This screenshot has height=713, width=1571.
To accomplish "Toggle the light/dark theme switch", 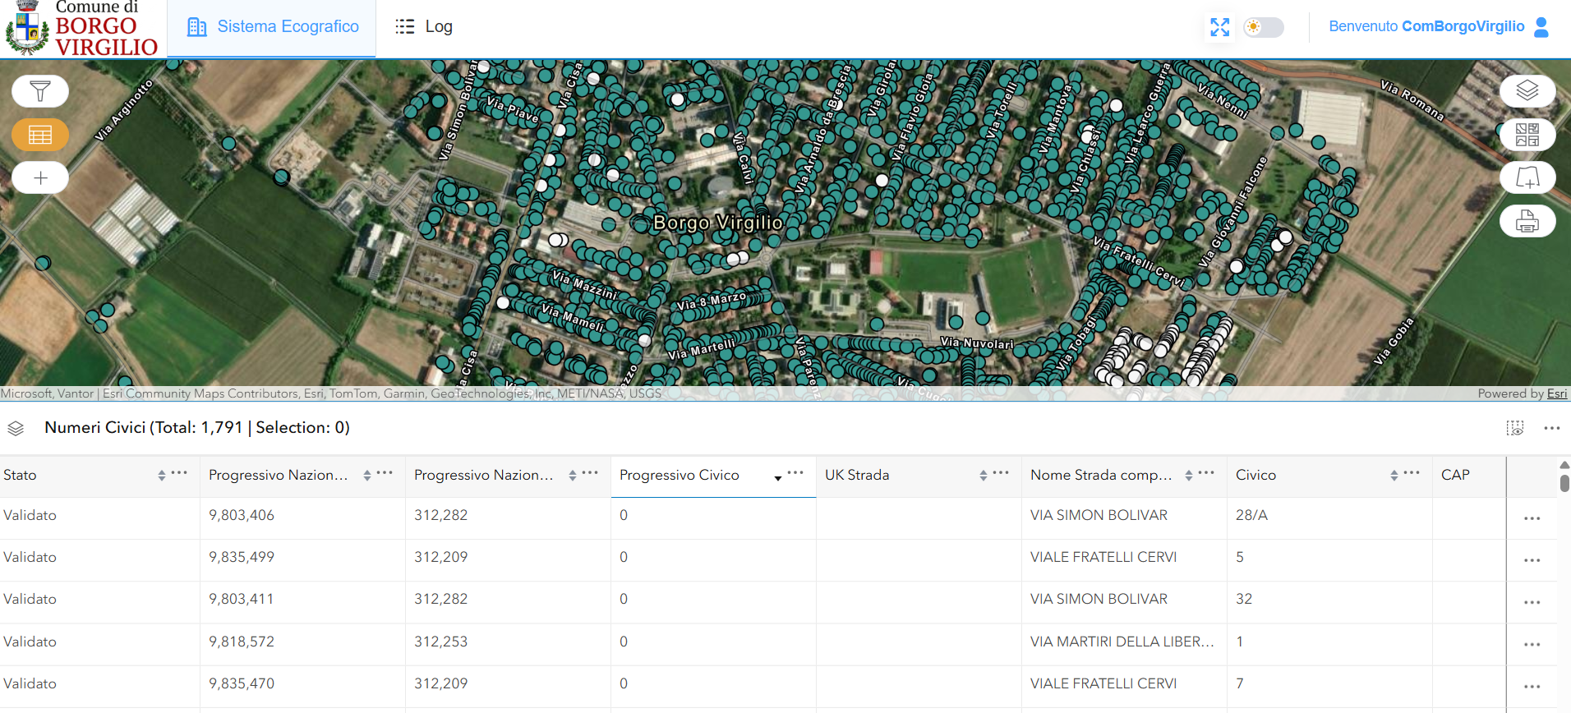I will tap(1263, 27).
